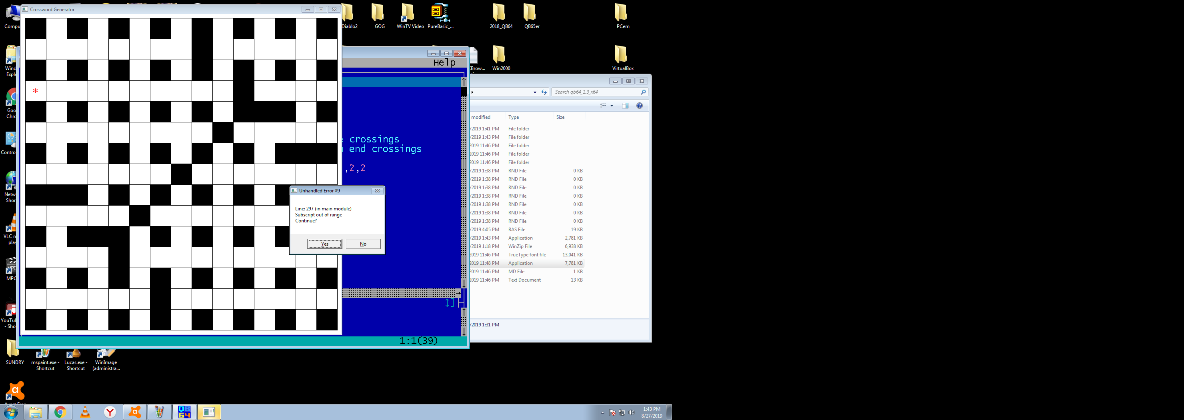Open Explorer help with the question mark icon
This screenshot has height=420, width=1184.
point(639,106)
